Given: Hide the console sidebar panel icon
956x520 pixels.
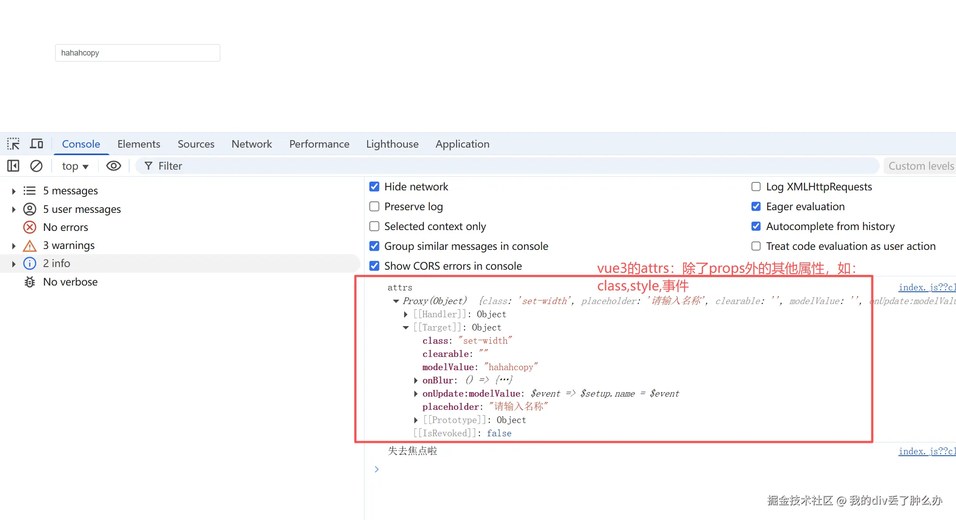Looking at the screenshot, I should (13, 166).
